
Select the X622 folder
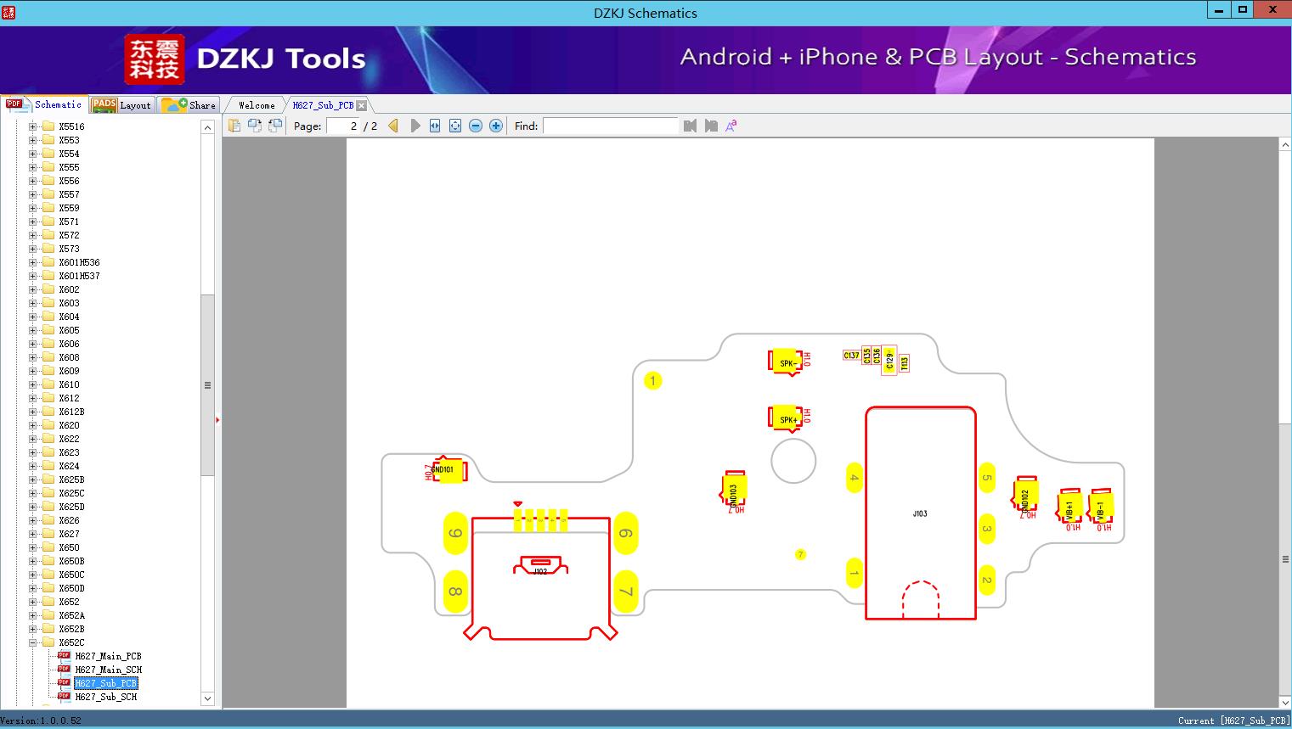click(x=69, y=439)
